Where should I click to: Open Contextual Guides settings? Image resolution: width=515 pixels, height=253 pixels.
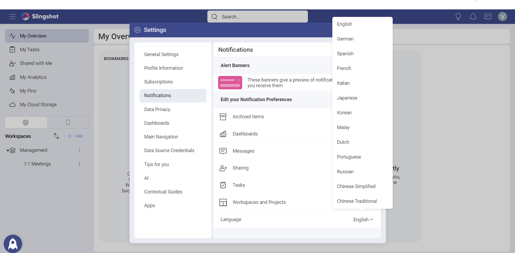(173, 192)
